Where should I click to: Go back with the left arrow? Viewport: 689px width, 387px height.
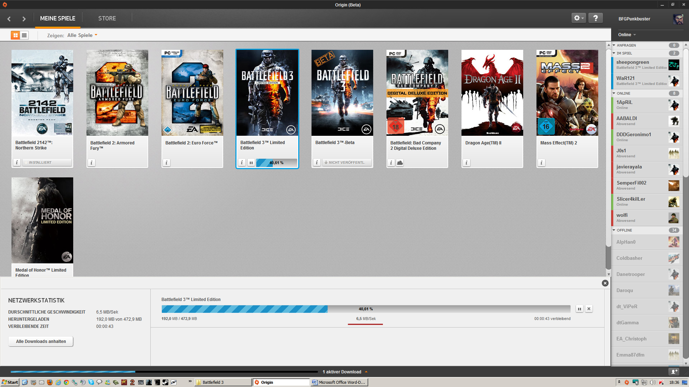pos(9,19)
